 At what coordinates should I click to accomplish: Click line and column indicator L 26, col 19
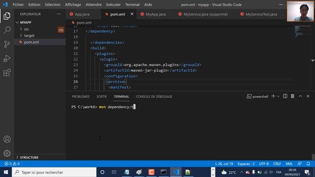tap(224, 164)
